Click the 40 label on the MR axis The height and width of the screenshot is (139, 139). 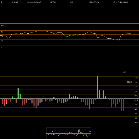tap(135, 91)
